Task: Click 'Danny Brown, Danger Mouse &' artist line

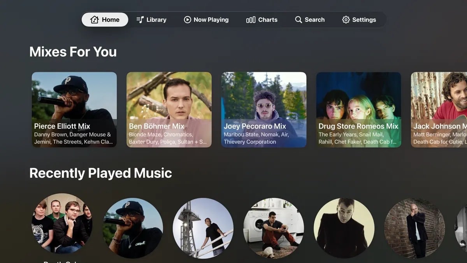Action: pyautogui.click(x=72, y=134)
